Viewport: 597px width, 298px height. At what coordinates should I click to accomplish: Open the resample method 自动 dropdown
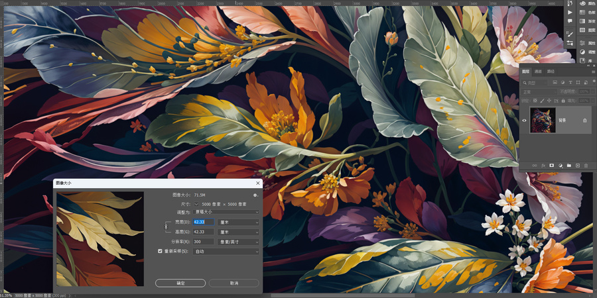(226, 252)
